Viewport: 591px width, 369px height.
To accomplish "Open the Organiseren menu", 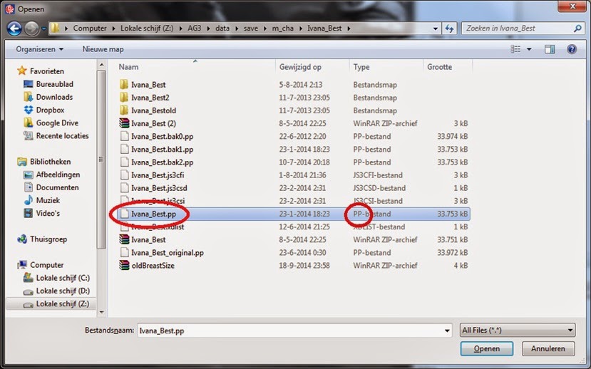I will pyautogui.click(x=40, y=49).
